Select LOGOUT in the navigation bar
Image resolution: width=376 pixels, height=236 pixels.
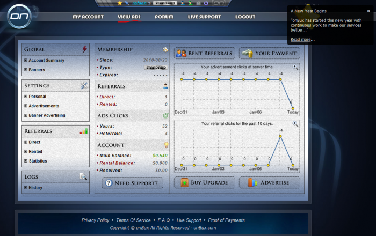pyautogui.click(x=245, y=17)
